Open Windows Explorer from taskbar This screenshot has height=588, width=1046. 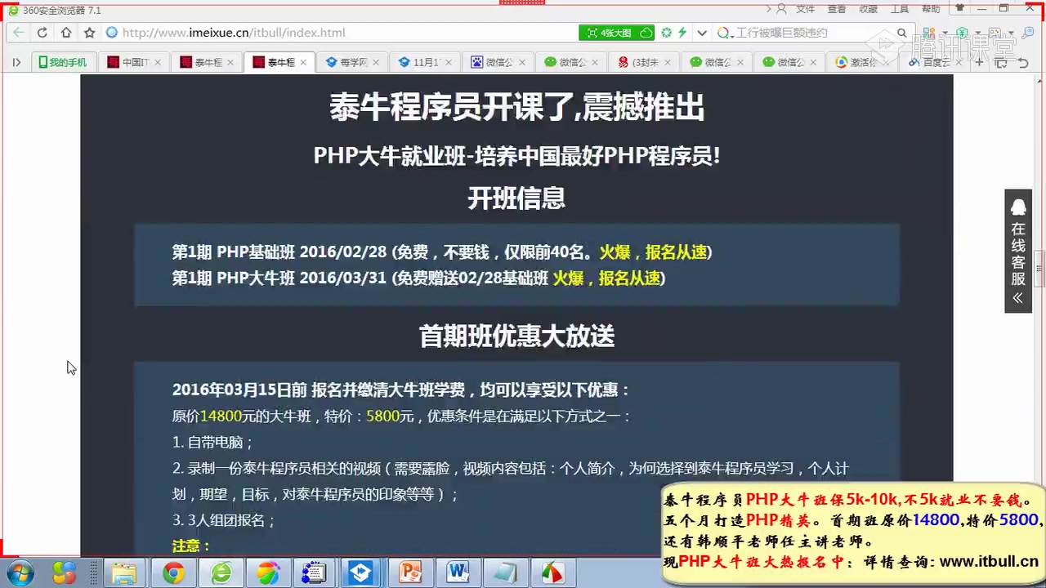point(124,573)
